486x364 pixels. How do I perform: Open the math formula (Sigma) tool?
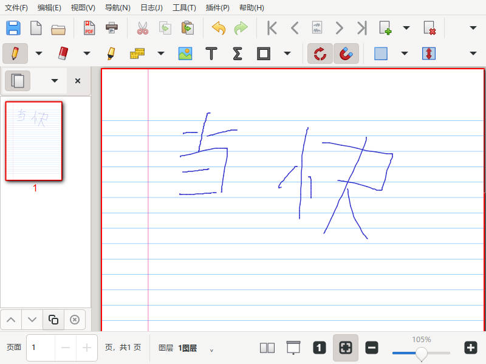tap(238, 53)
